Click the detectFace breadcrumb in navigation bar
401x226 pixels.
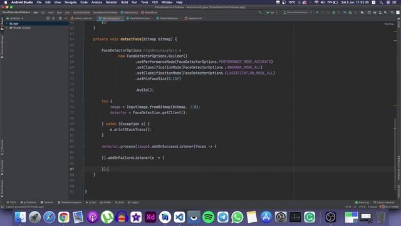(149, 13)
